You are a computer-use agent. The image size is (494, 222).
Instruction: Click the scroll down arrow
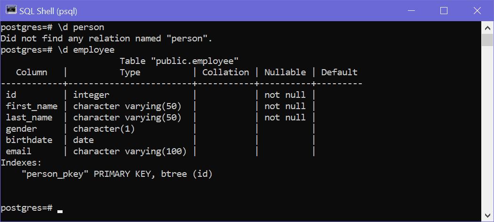point(488,215)
